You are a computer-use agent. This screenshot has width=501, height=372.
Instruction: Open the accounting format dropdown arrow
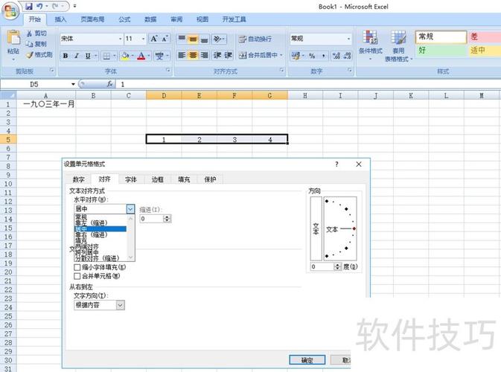[303, 56]
